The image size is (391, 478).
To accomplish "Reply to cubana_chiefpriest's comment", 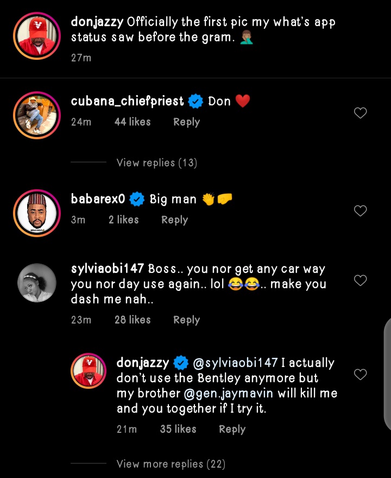I will point(186,122).
